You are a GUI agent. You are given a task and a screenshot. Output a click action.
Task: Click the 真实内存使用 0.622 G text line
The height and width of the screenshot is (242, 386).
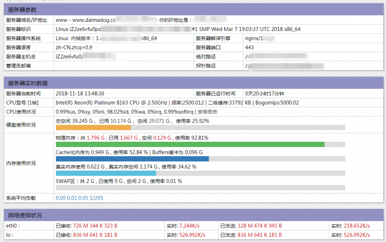tap(126, 167)
